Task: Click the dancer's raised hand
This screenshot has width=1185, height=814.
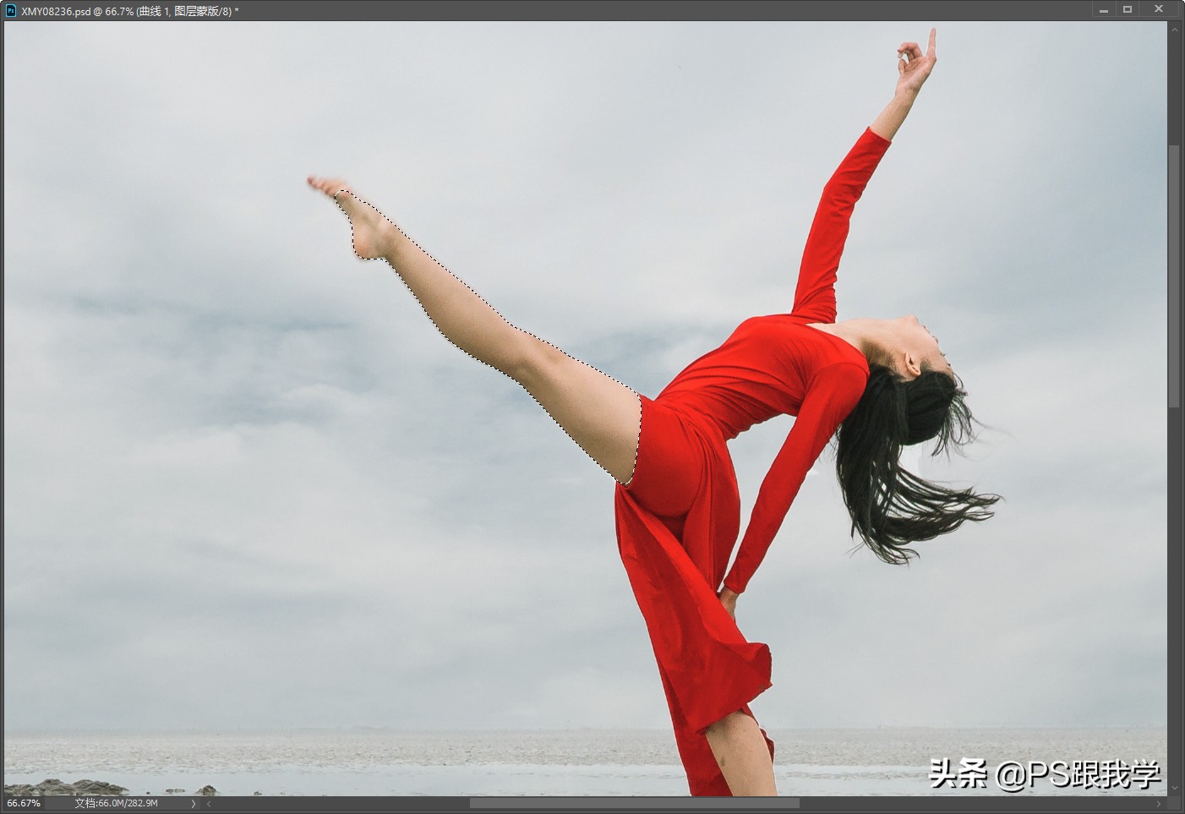Action: click(x=916, y=62)
